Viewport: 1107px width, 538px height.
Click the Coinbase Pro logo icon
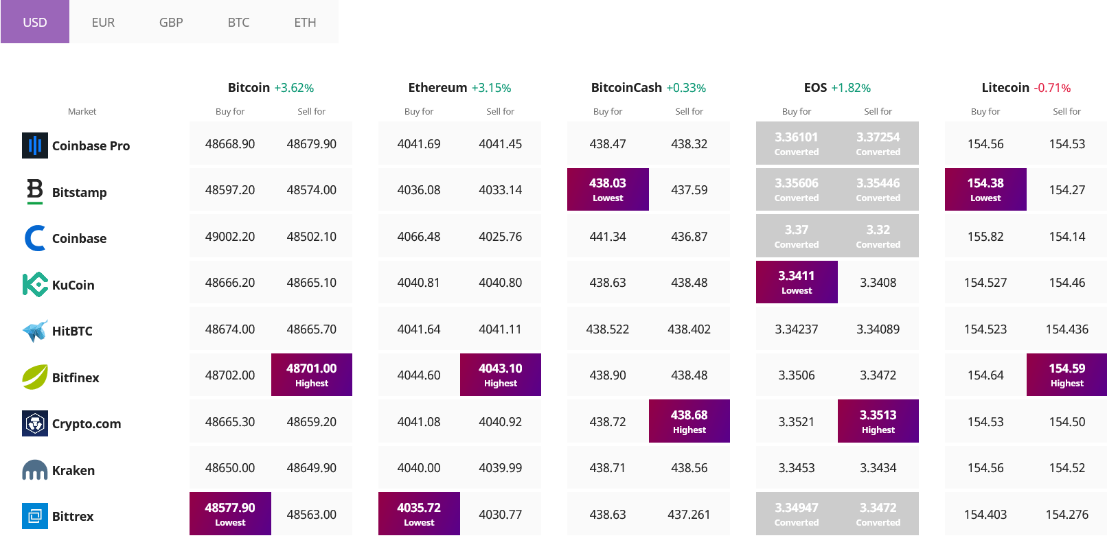coord(35,145)
